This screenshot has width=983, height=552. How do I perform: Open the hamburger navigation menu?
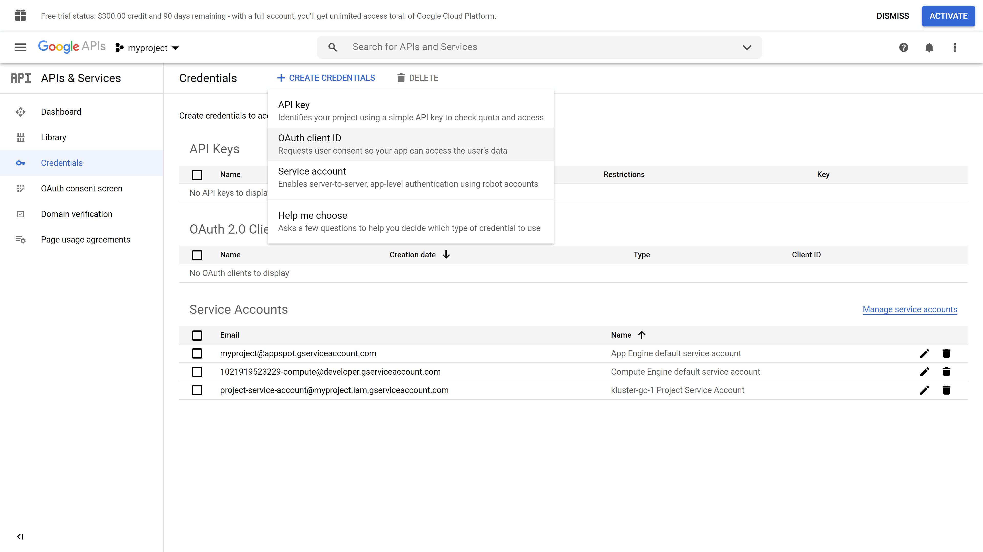click(20, 47)
